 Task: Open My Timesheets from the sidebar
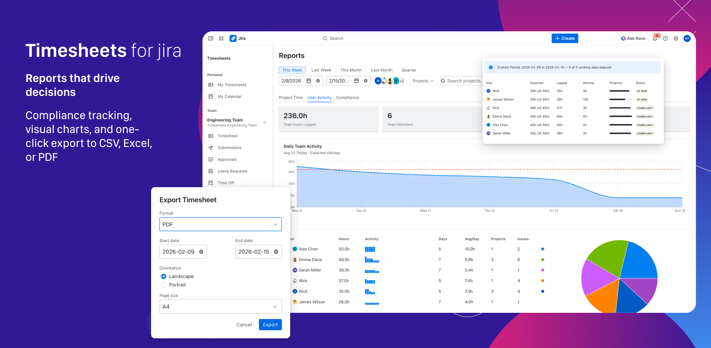pyautogui.click(x=232, y=85)
